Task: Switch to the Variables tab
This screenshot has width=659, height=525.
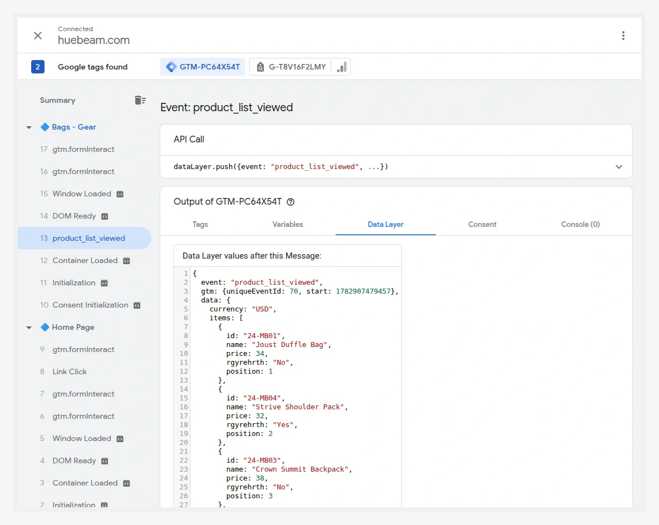Action: (287, 224)
